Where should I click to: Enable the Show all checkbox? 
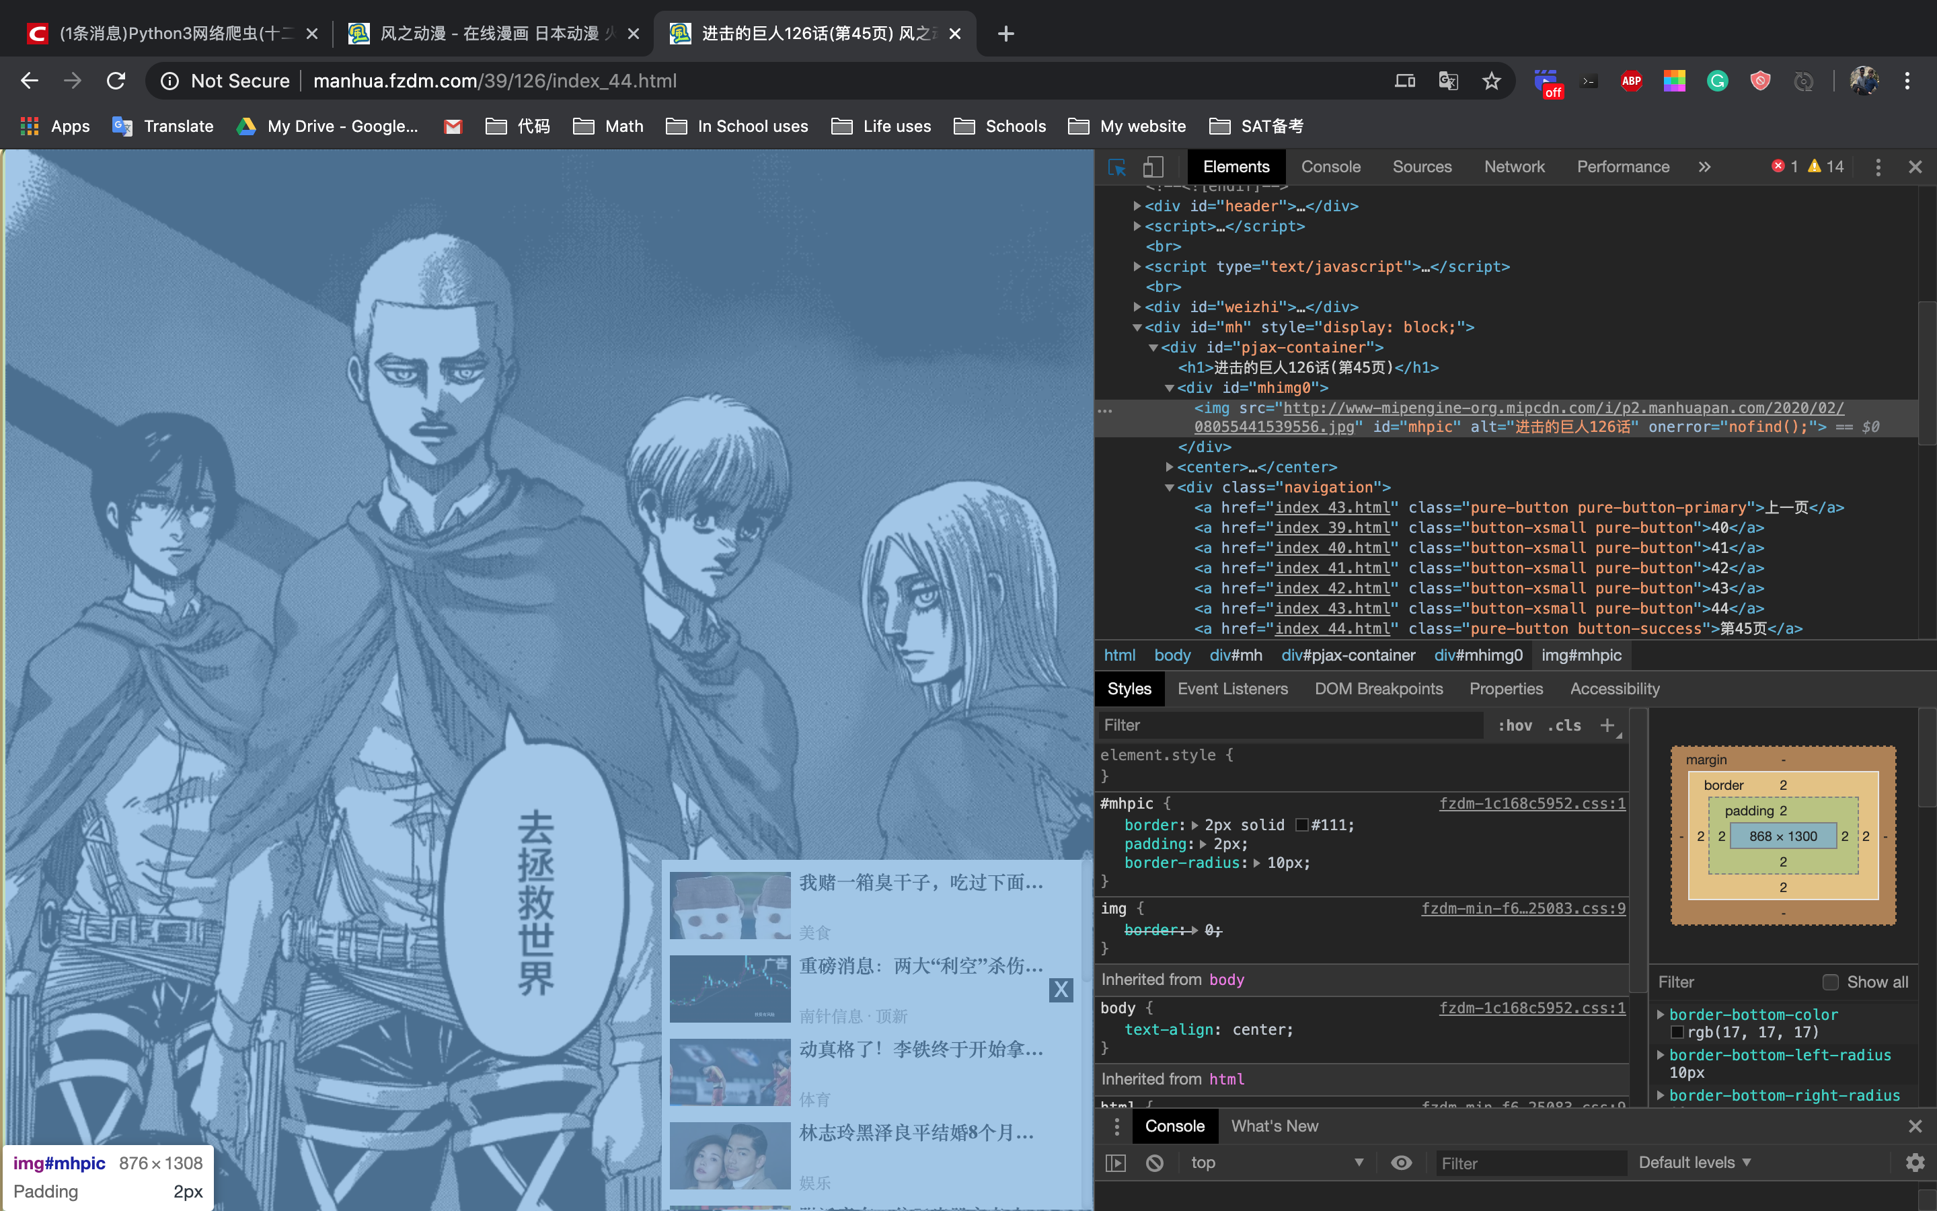coord(1830,982)
